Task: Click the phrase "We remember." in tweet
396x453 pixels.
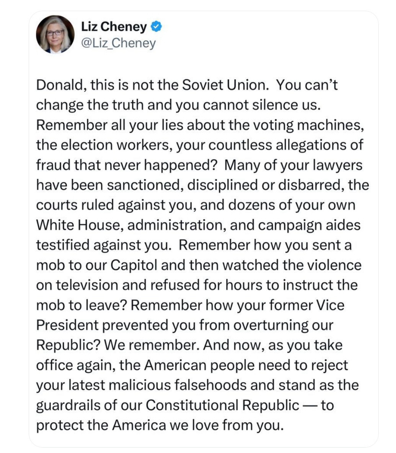Action: 152,345
